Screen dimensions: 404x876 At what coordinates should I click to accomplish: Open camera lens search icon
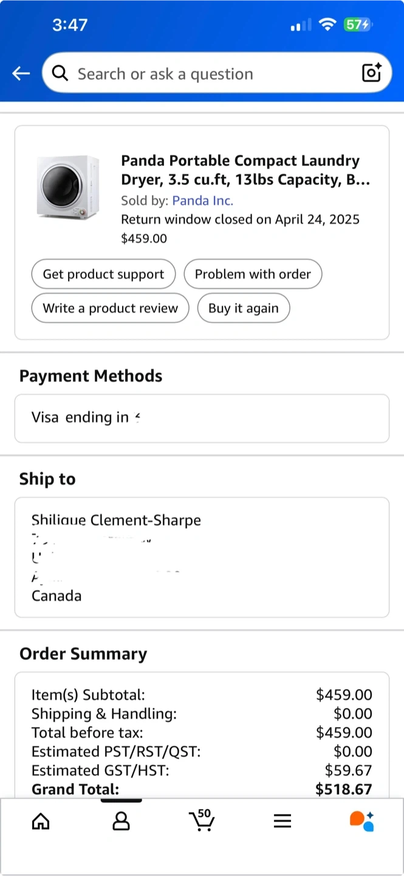[x=371, y=73]
